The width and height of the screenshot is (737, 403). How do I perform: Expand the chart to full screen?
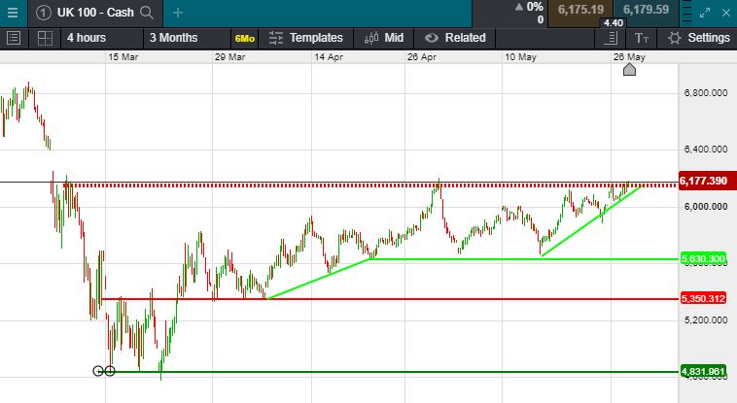click(x=705, y=14)
